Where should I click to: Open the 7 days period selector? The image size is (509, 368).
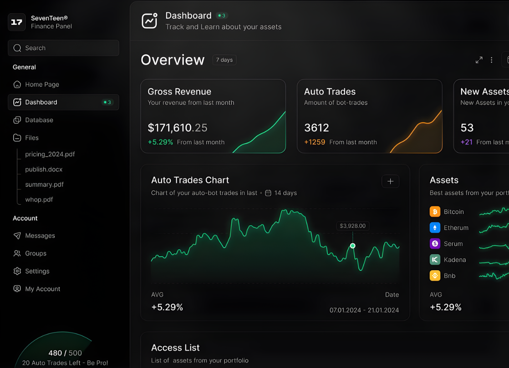[224, 60]
